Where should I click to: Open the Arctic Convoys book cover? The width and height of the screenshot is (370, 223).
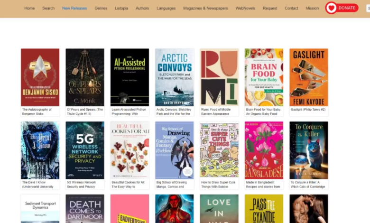175,77
